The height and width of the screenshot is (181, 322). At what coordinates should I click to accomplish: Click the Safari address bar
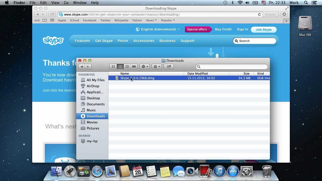click(x=160, y=14)
